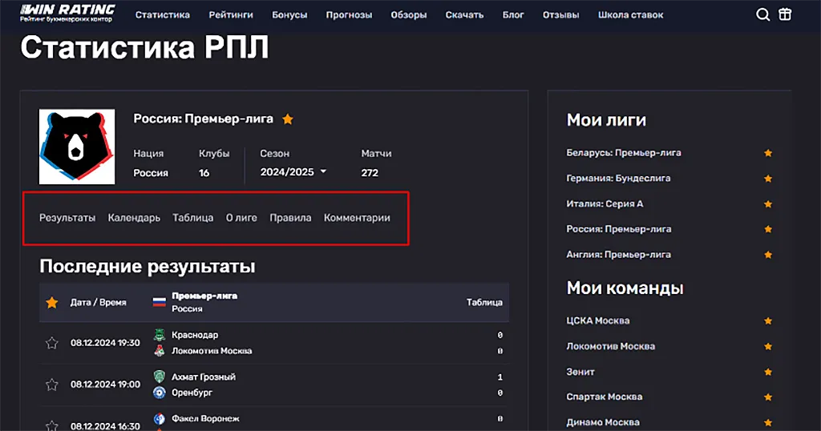Click Ахмат Грозный team name
This screenshot has height=431, width=821.
204,377
